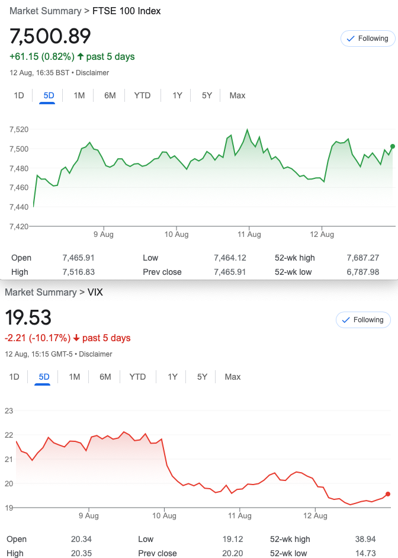
Task: Click the 12 Aug, 16:35 BST timestamp
Action: (x=40, y=73)
